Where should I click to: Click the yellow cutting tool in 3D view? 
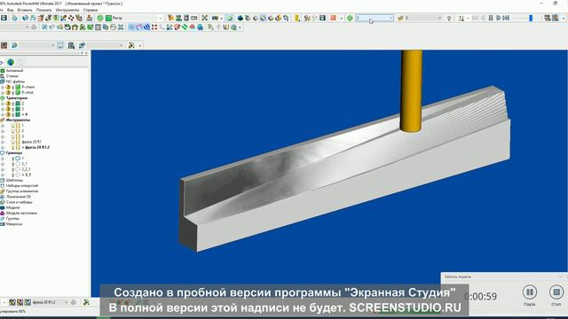(x=412, y=90)
